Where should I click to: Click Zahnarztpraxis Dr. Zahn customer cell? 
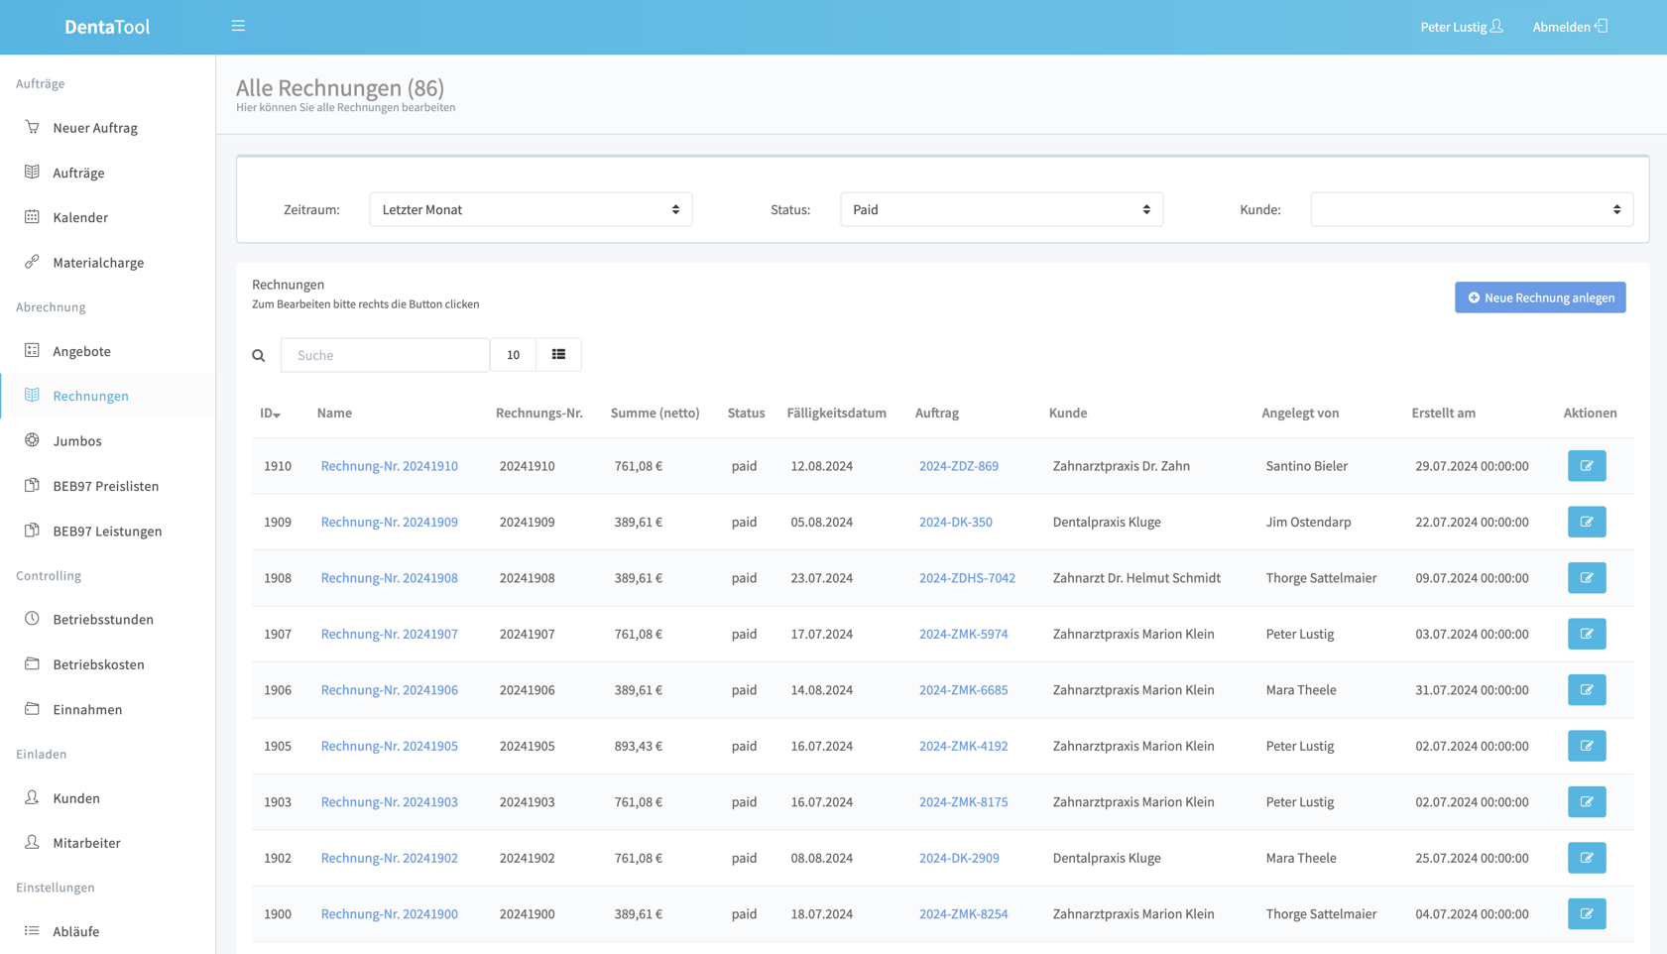1121,465
